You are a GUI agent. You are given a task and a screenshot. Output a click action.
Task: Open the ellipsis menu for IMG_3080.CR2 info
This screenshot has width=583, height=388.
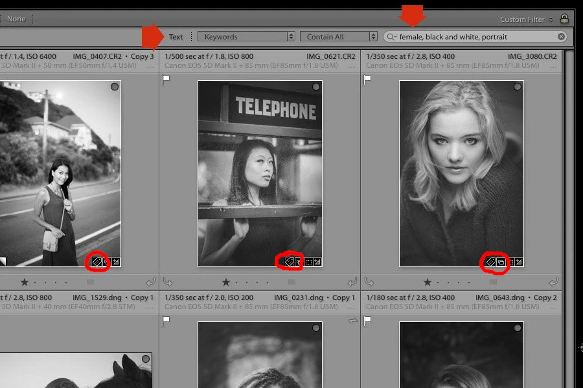[553, 67]
